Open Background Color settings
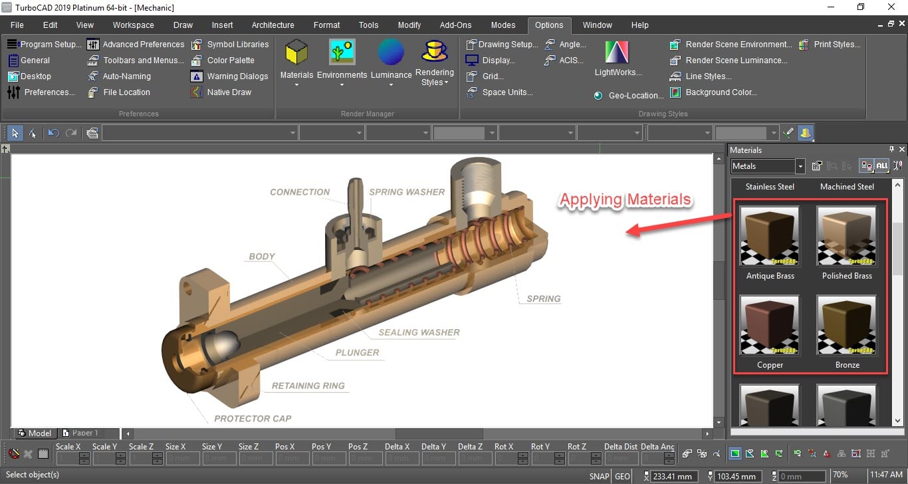This screenshot has height=484, width=908. 713,92
